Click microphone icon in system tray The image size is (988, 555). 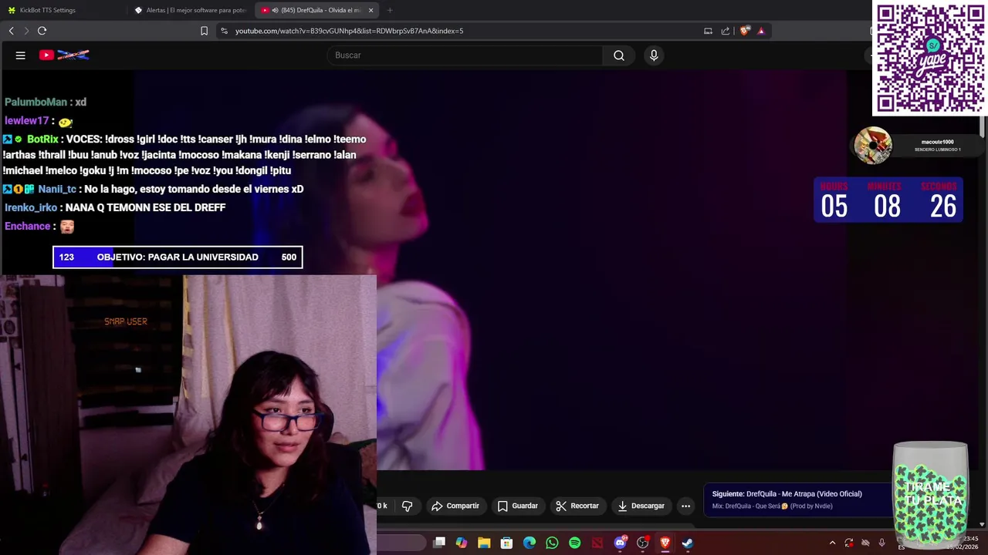click(x=881, y=543)
